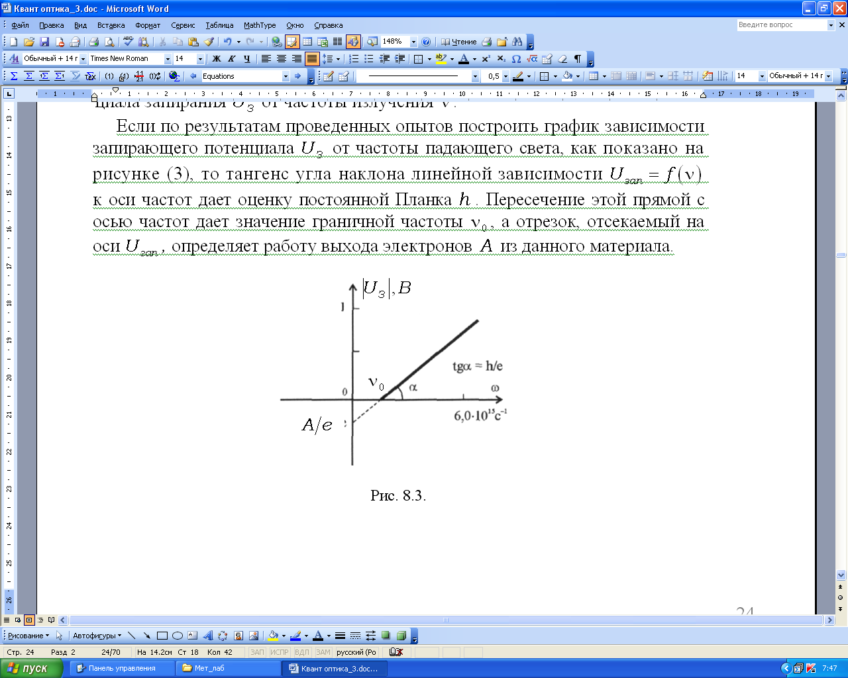This screenshot has height=678, width=848.
Task: Click the Чтение reading mode button
Action: (458, 42)
